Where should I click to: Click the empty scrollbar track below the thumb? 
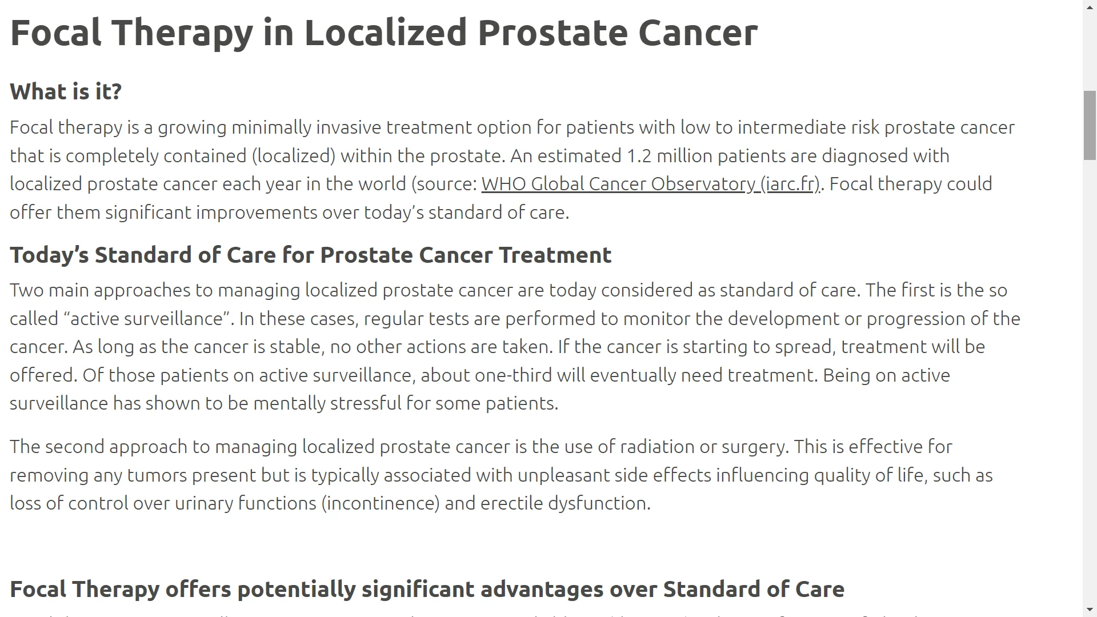[1090, 383]
